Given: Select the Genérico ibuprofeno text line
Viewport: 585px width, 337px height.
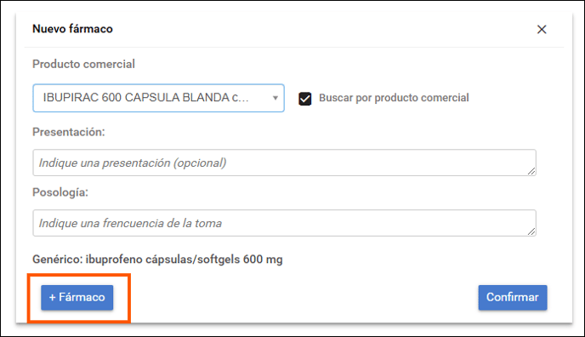Looking at the screenshot, I should (x=157, y=260).
